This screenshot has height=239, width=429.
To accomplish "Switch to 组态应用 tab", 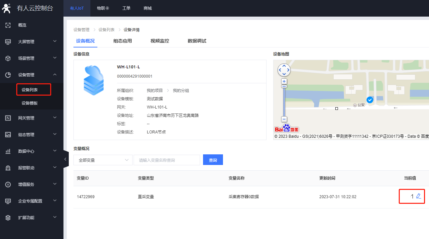I will point(123,41).
